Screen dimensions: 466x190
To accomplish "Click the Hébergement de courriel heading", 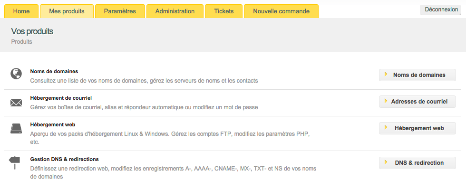I will point(60,98).
